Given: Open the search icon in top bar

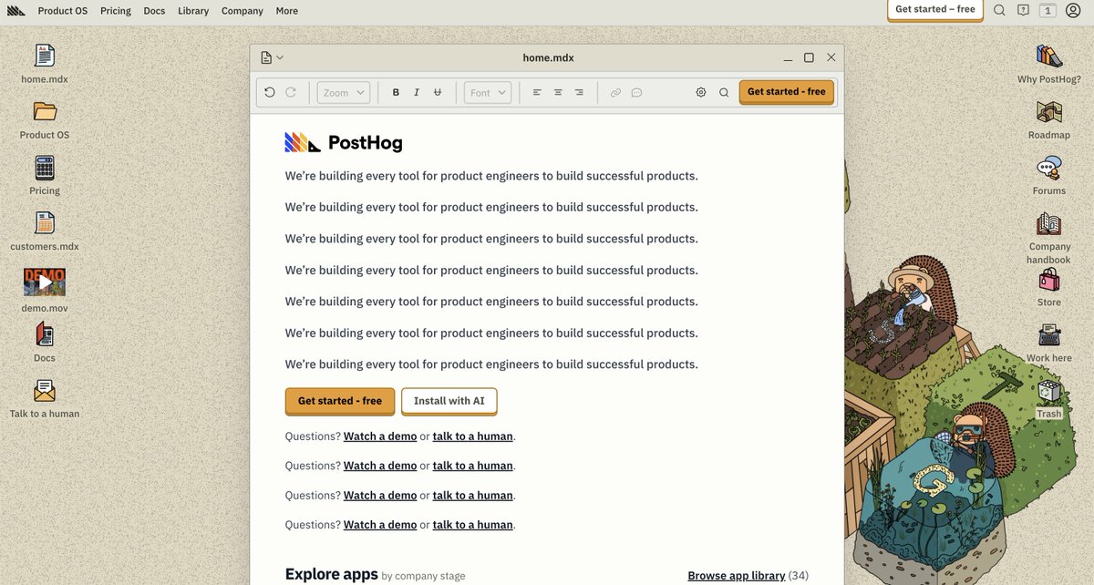Looking at the screenshot, I should (x=999, y=10).
